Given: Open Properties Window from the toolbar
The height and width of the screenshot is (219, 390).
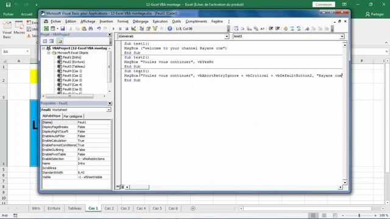Looking at the screenshot, I should pyautogui.click(x=149, y=29).
